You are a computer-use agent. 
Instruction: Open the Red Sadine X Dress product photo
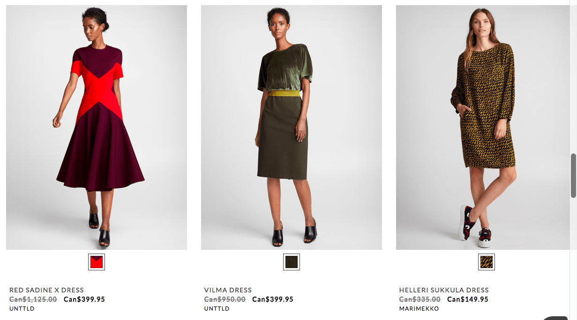tap(97, 127)
